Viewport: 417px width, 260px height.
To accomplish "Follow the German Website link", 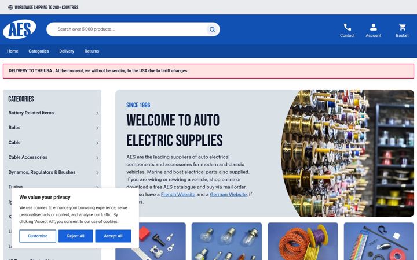I will point(228,195).
